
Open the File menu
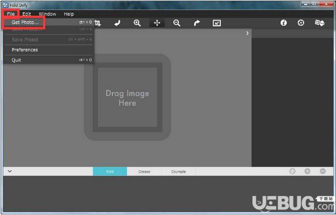click(x=11, y=14)
